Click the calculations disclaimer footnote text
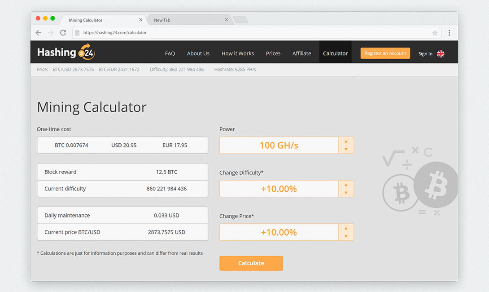 point(120,253)
